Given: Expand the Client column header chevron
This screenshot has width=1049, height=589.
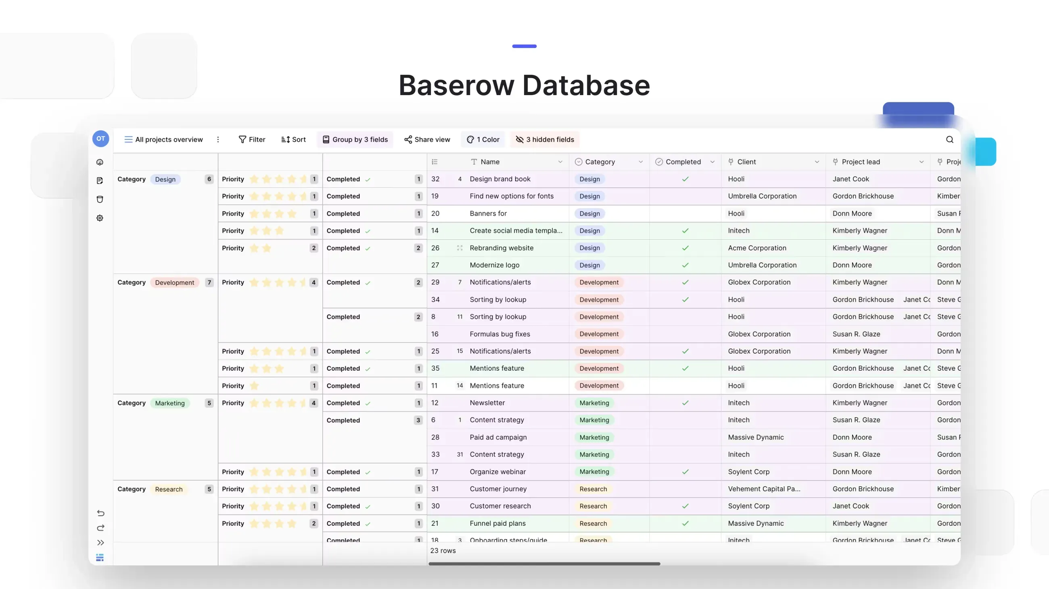Looking at the screenshot, I should click(817, 162).
